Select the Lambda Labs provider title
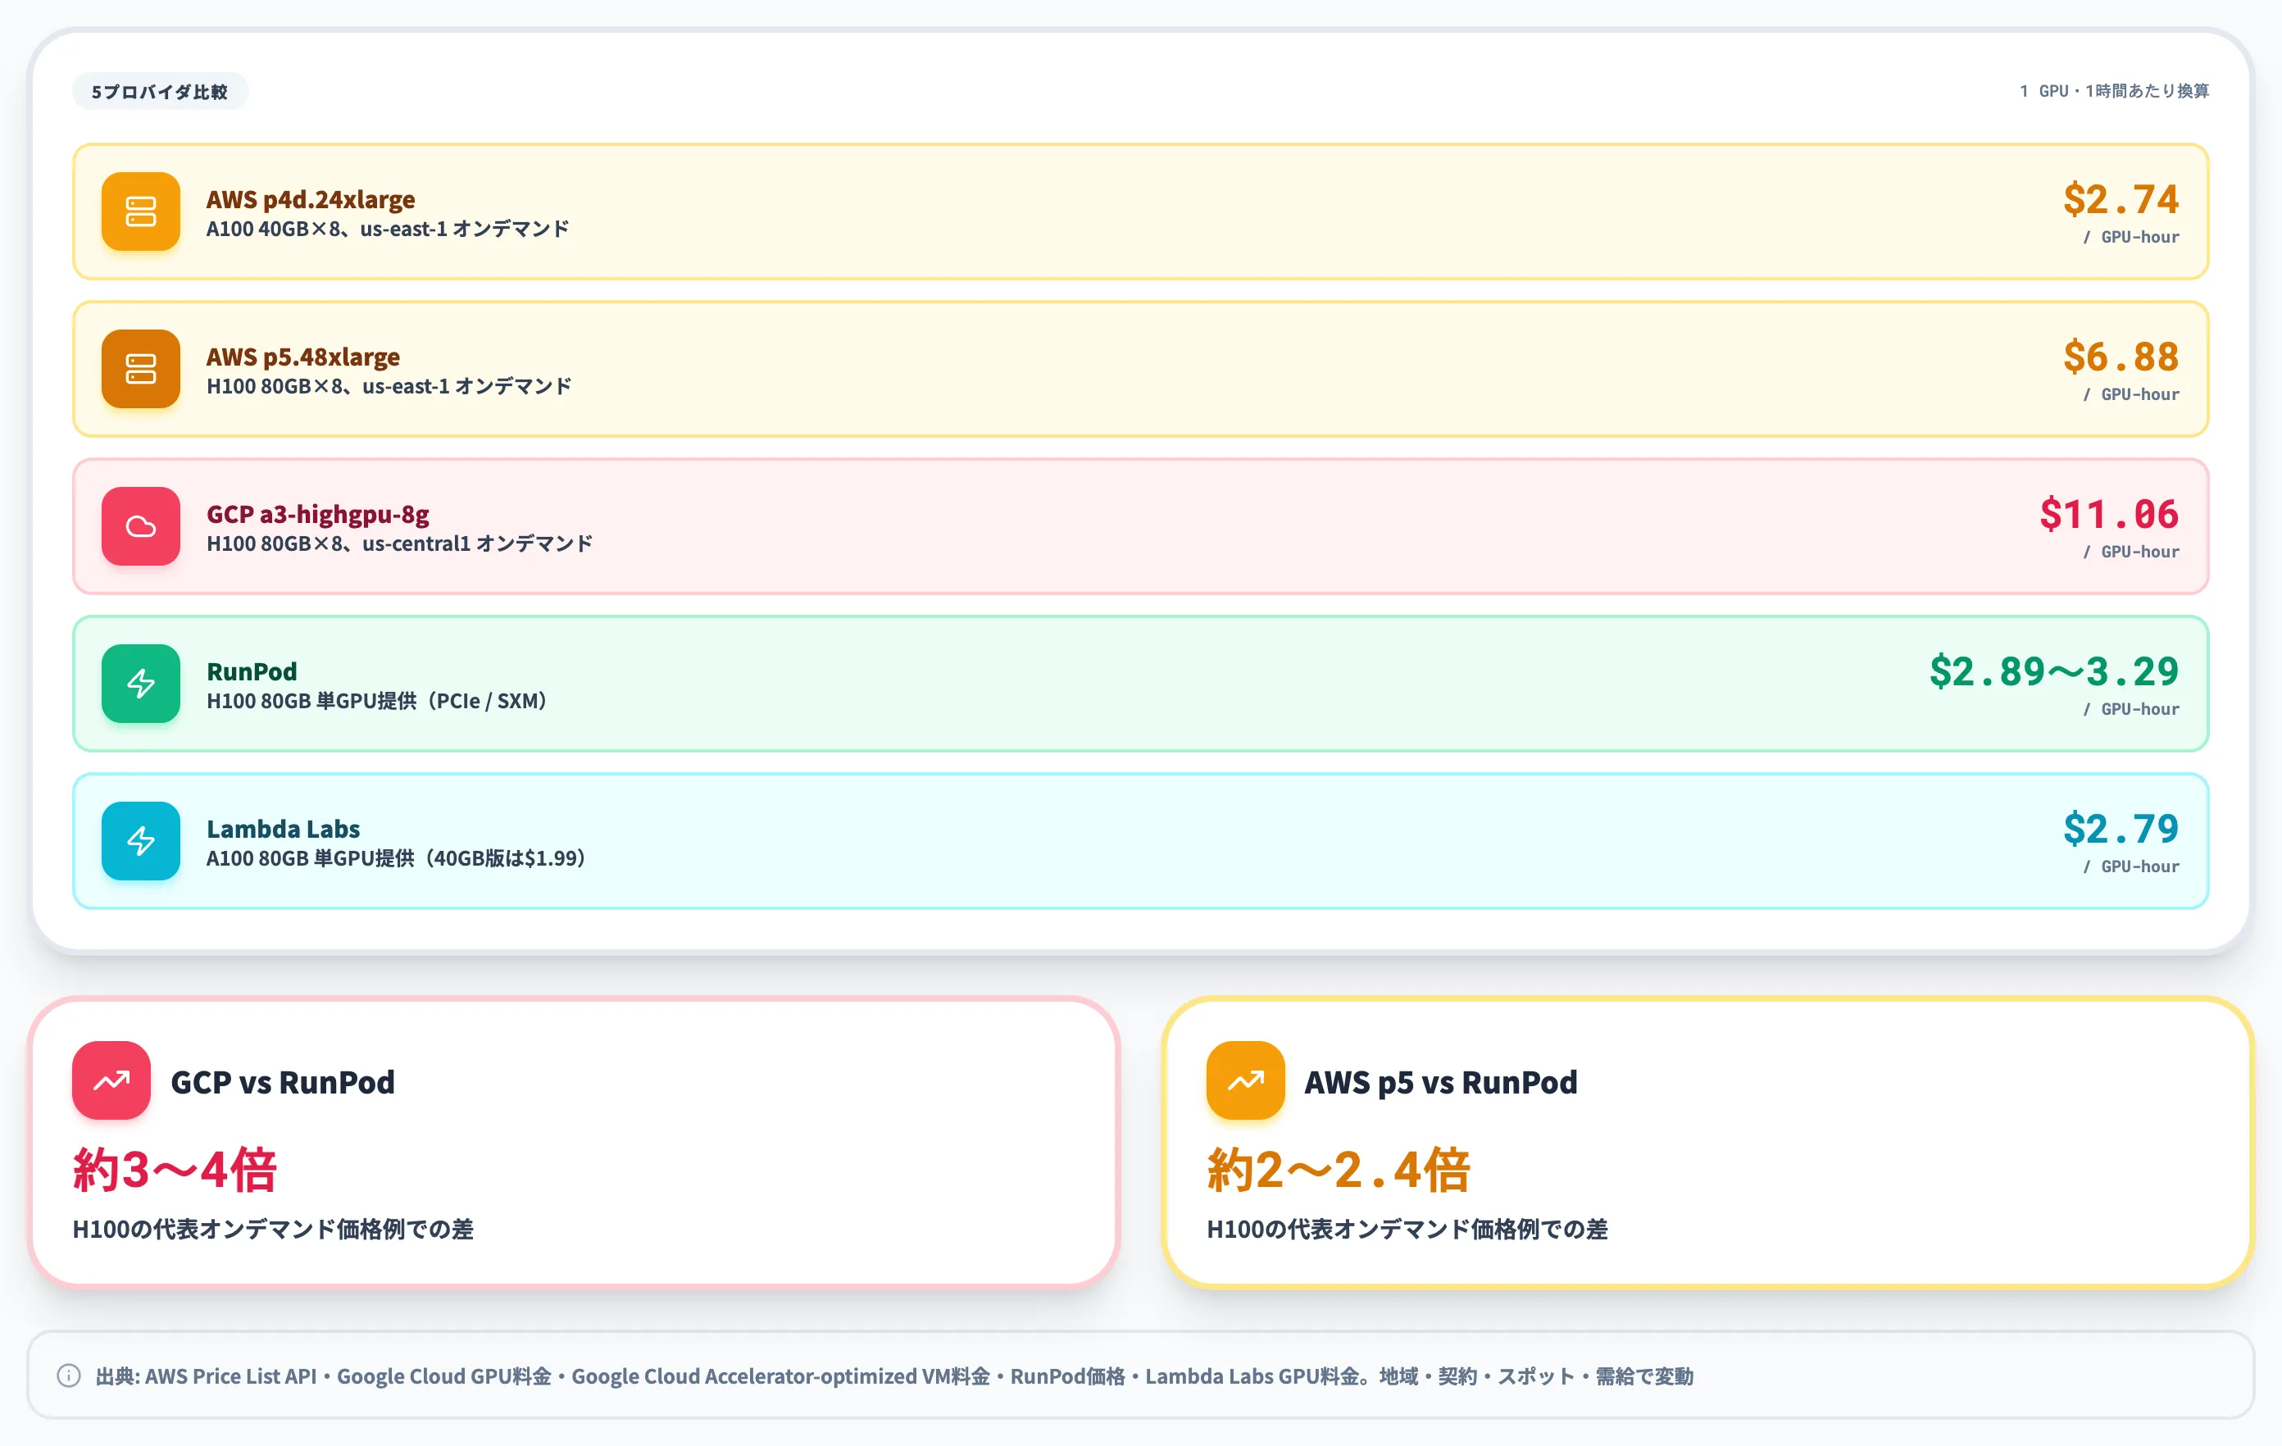The width and height of the screenshot is (2282, 1446). tap(284, 828)
